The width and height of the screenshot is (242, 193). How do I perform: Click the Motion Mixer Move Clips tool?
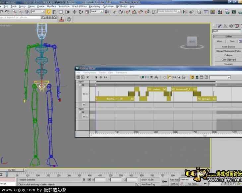[x=101, y=77]
